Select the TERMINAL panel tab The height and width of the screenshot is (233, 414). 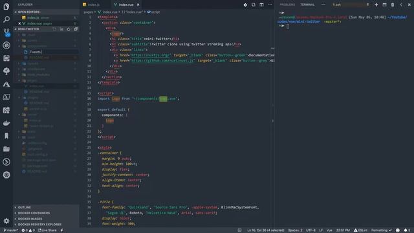(307, 5)
